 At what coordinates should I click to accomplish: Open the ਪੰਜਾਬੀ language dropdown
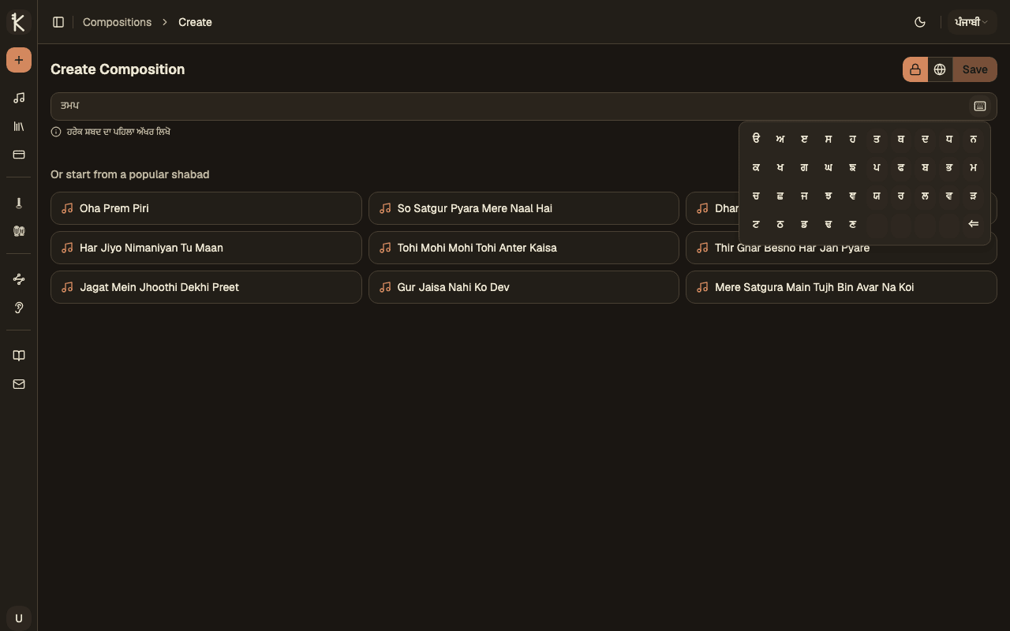[971, 22]
